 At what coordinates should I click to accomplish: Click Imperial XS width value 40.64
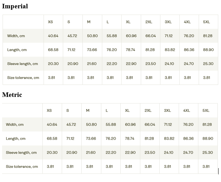53,36
